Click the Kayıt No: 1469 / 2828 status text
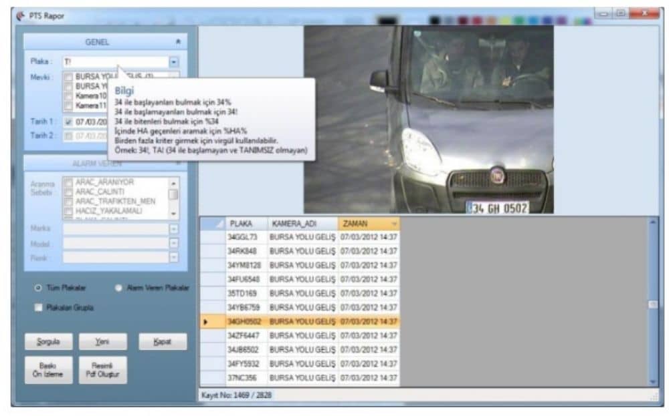The height and width of the screenshot is (416, 669). point(236,395)
